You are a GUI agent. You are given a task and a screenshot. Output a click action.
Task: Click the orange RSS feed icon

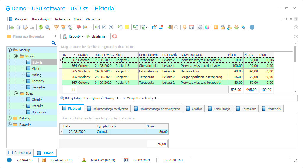tap(216, 27)
